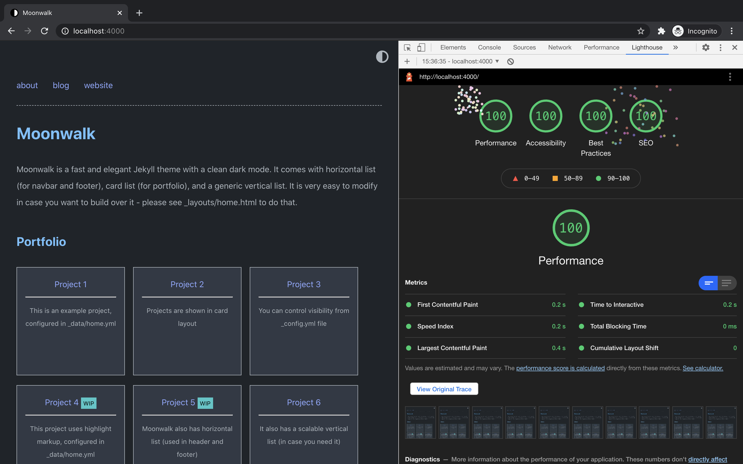This screenshot has height=464, width=743.
Task: Open DevTools settings gear
Action: [706, 48]
